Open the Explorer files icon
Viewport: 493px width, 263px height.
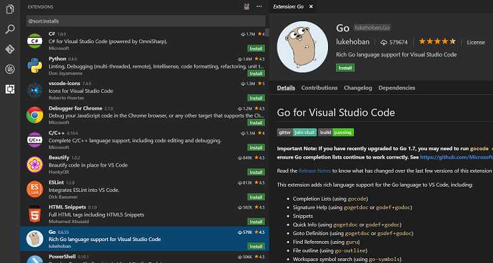click(10, 9)
